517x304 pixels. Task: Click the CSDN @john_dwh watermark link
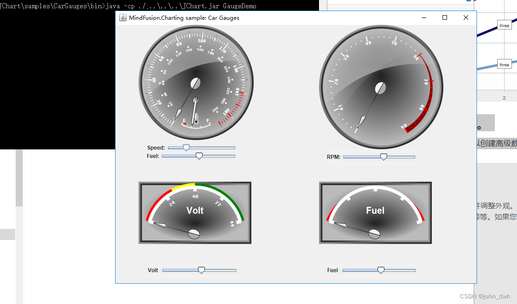(484, 296)
